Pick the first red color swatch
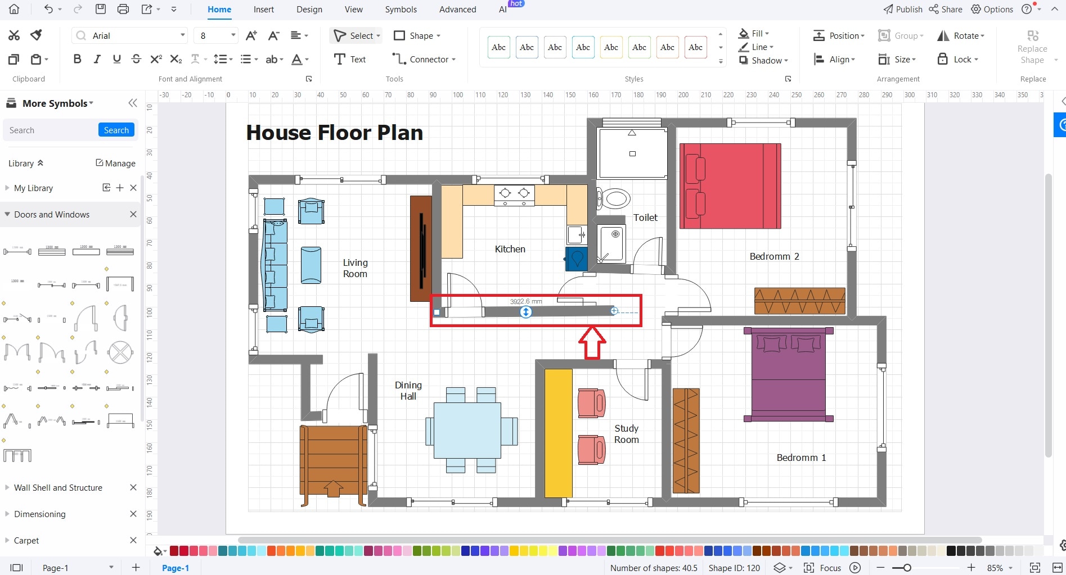 (174, 551)
